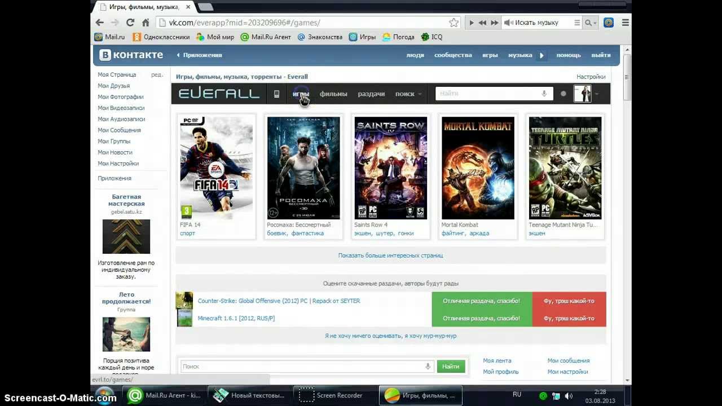Viewport: 722px width, 406px height.
Task: Go back to Приложения in VK header
Action: 200,55
